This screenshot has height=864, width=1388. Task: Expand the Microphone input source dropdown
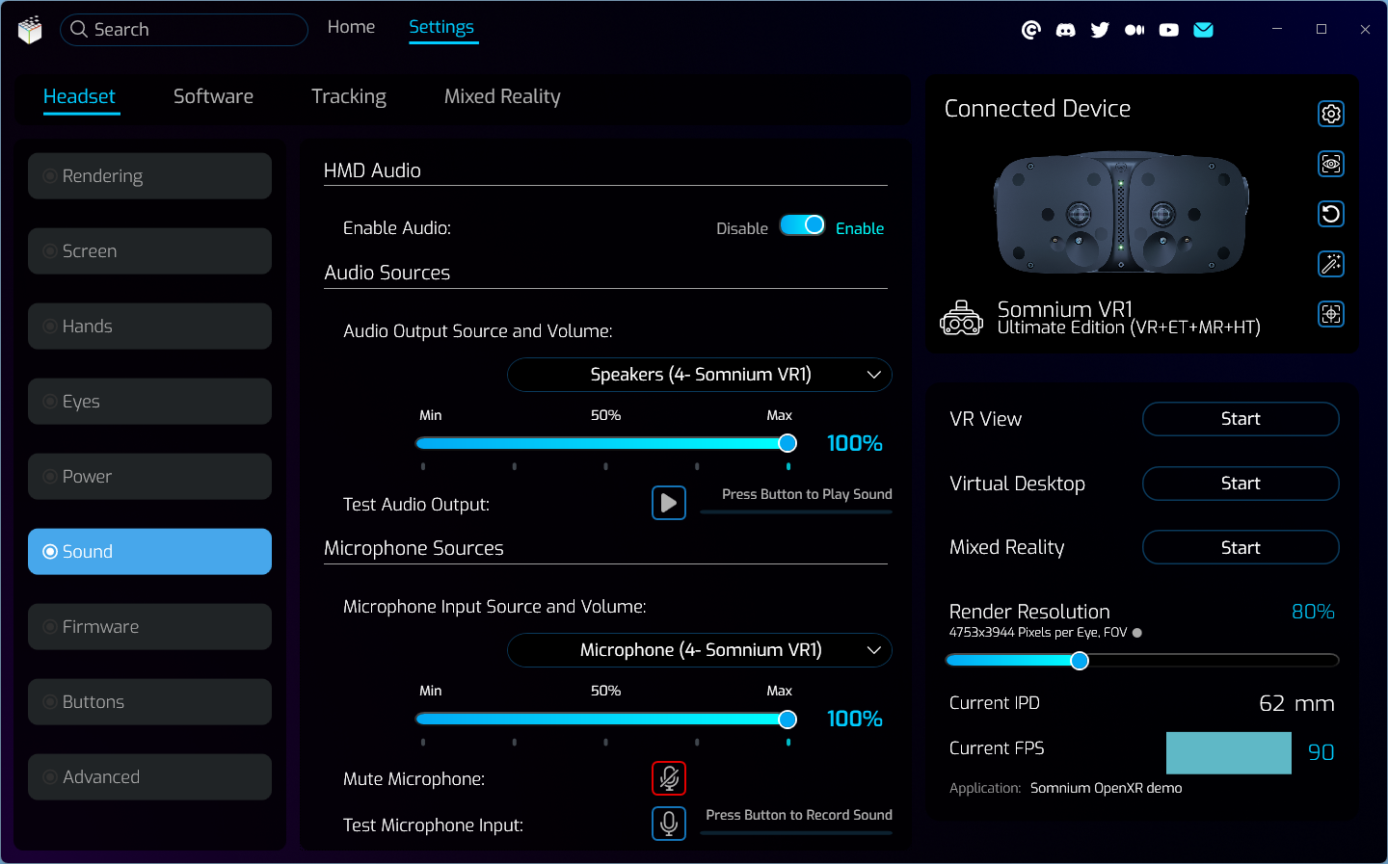700,650
